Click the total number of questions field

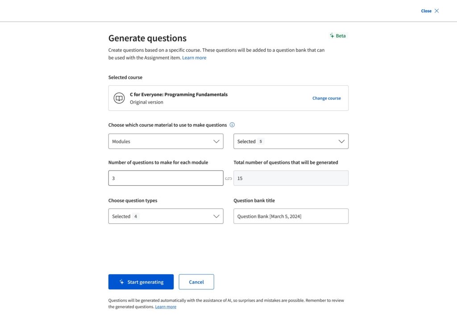(291, 178)
